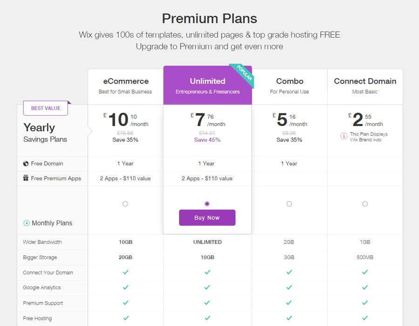Image resolution: width=419 pixels, height=326 pixels.
Task: Click the BEST VALUE badge
Action: [x=45, y=108]
